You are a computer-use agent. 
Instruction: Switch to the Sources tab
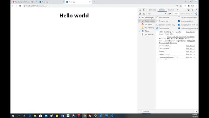coord(171,10)
